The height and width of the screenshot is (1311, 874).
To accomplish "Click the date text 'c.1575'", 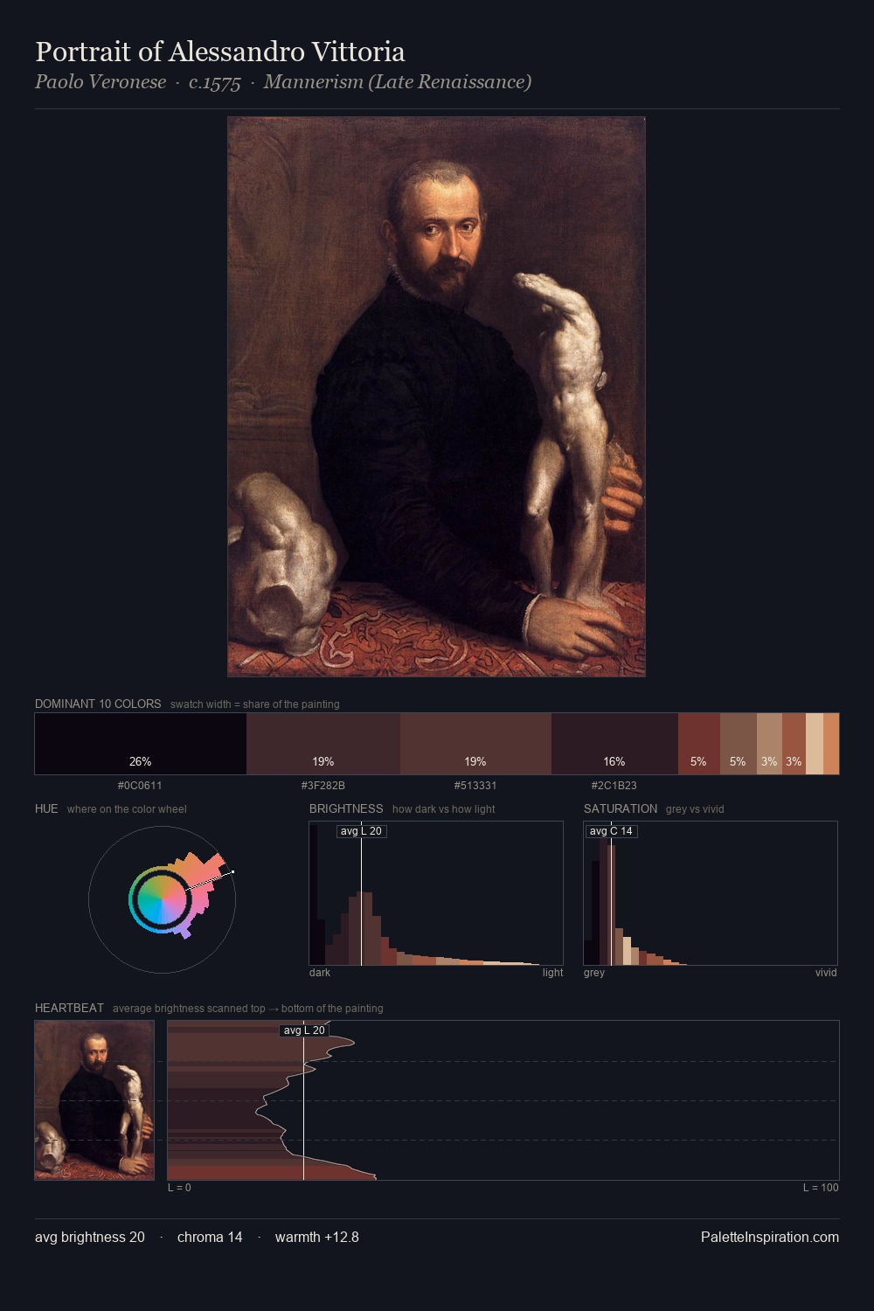I will point(215,82).
